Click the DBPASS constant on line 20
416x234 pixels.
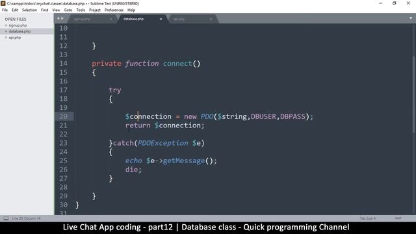(292, 116)
